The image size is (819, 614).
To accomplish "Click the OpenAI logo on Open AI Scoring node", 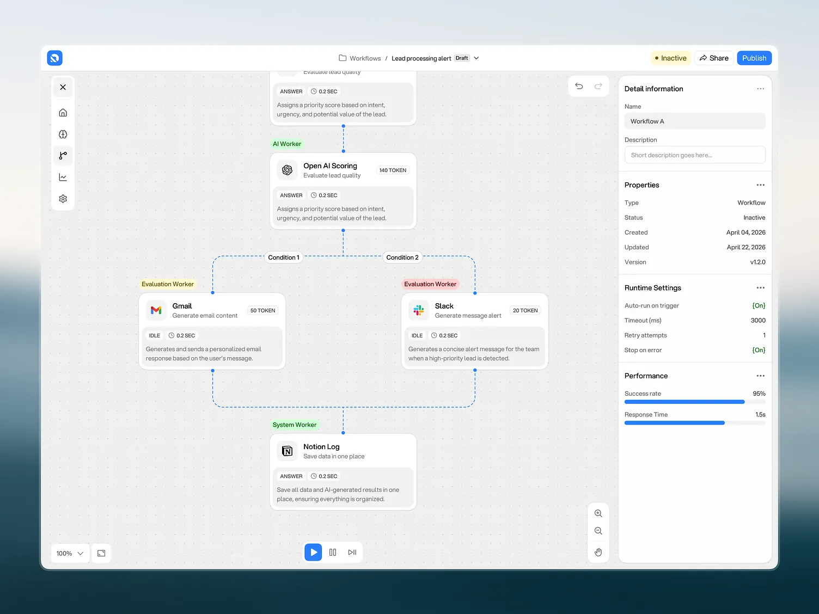I will coord(287,170).
